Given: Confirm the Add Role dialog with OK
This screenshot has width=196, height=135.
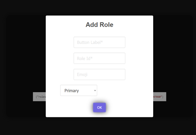Looking at the screenshot, I should [x=99, y=107].
